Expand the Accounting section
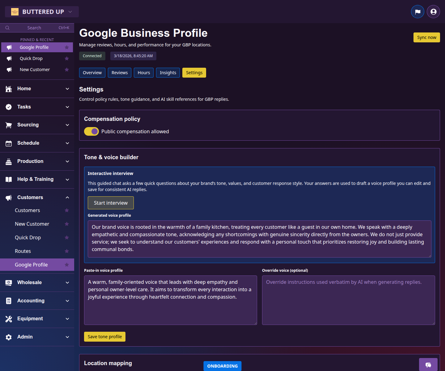The width and height of the screenshot is (445, 371). (x=67, y=301)
